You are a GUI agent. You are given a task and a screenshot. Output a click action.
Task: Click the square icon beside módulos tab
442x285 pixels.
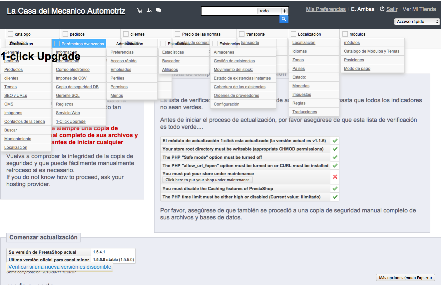click(x=345, y=34)
